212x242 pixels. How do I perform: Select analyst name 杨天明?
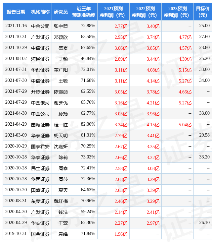point(61,136)
